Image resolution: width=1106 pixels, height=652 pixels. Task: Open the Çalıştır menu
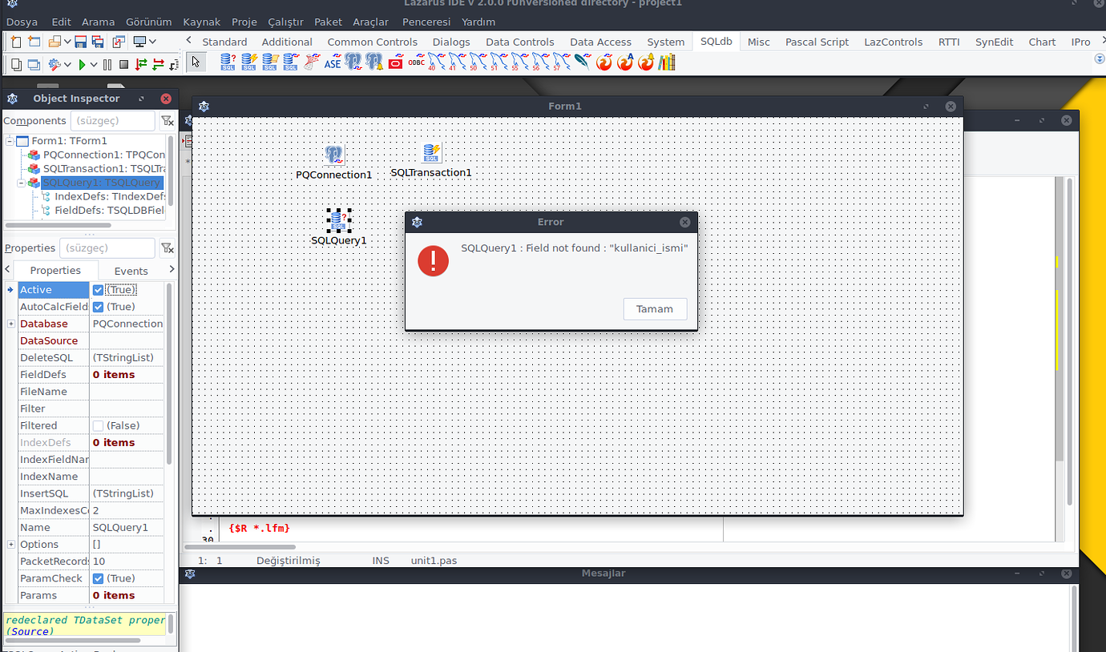coord(286,22)
